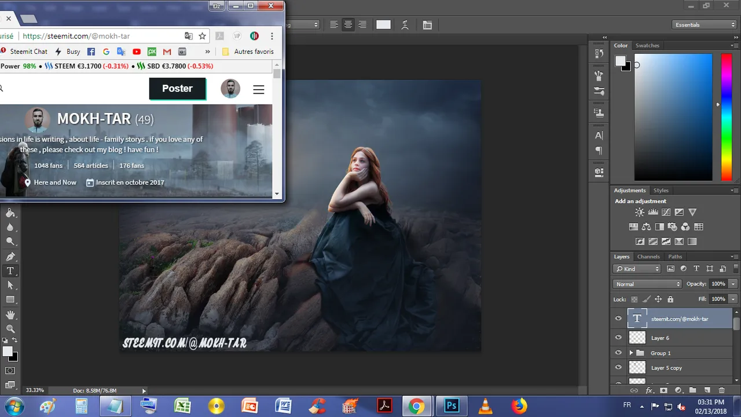
Task: Switch to the Paths tab
Action: [675, 257]
